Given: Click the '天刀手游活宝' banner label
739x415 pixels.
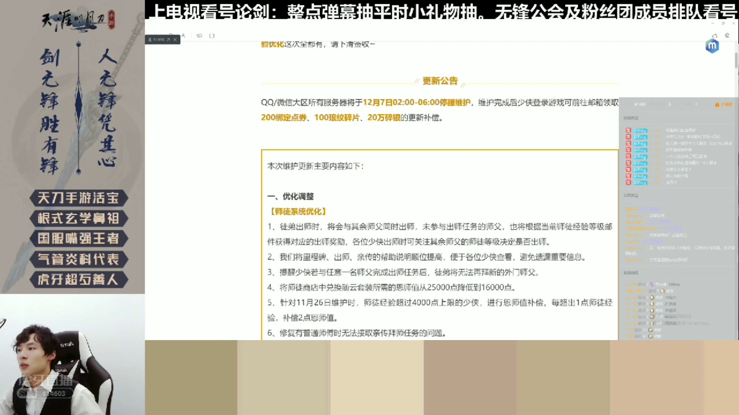Looking at the screenshot, I should (x=78, y=198).
